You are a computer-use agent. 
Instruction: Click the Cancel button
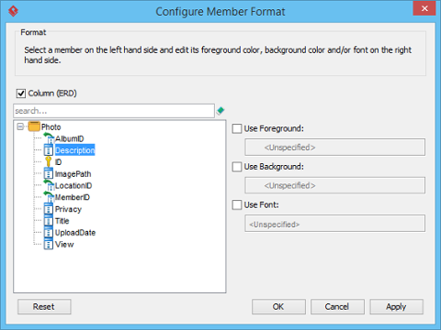[337, 306]
